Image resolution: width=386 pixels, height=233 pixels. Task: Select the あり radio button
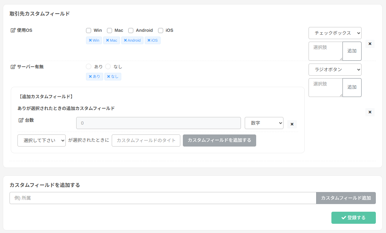tap(89, 66)
